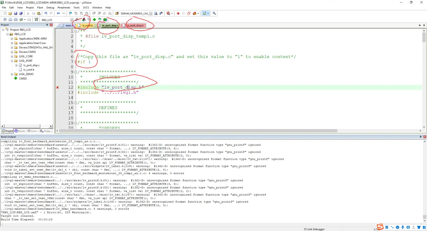Collapse the LVGL_PORT group
This screenshot has height=231, width=427.
[12, 61]
